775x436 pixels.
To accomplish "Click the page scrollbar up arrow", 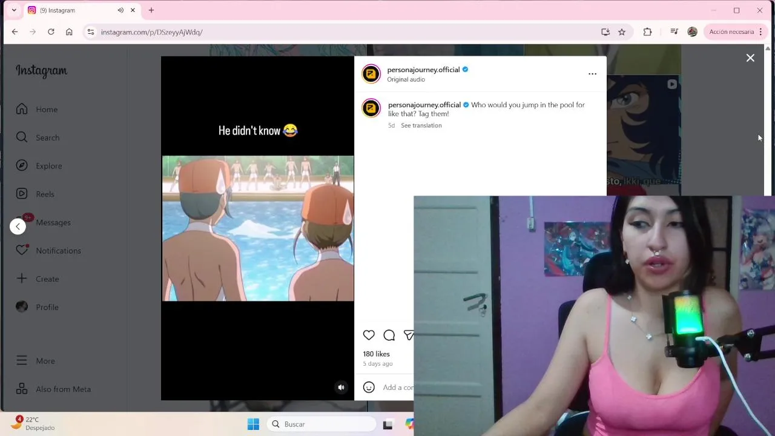I will [768, 48].
